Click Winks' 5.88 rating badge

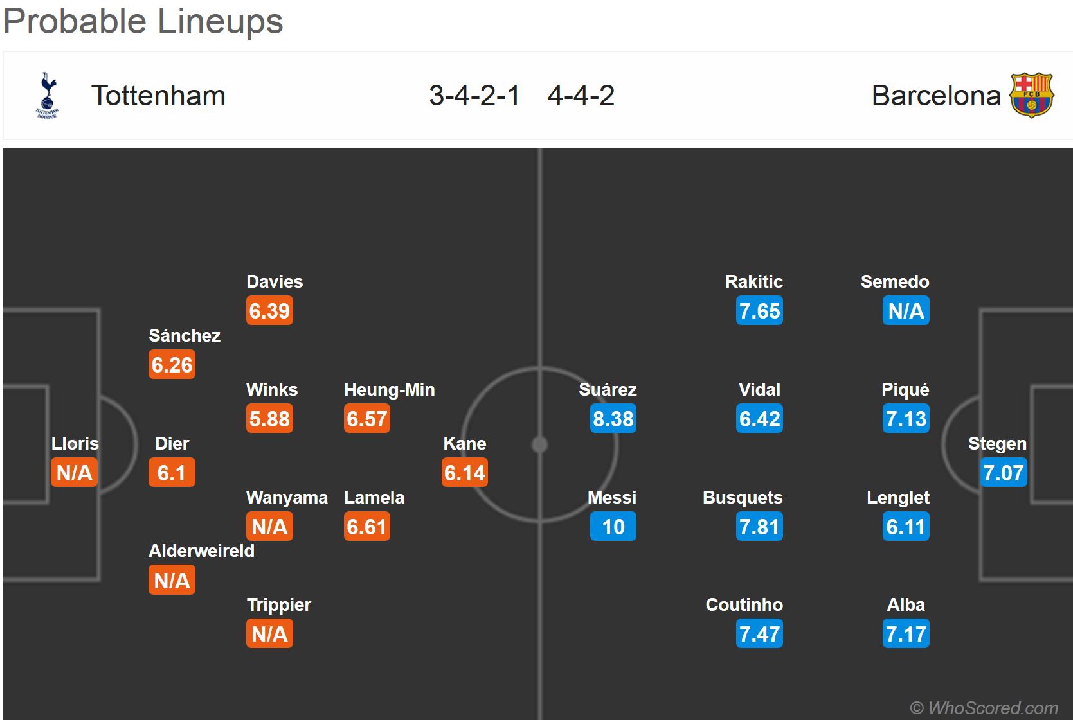269,419
